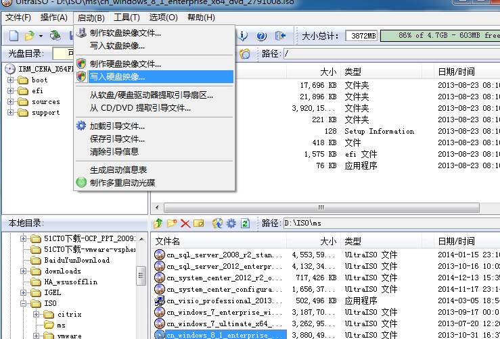Click the local Up folder icon

pos(158,224)
